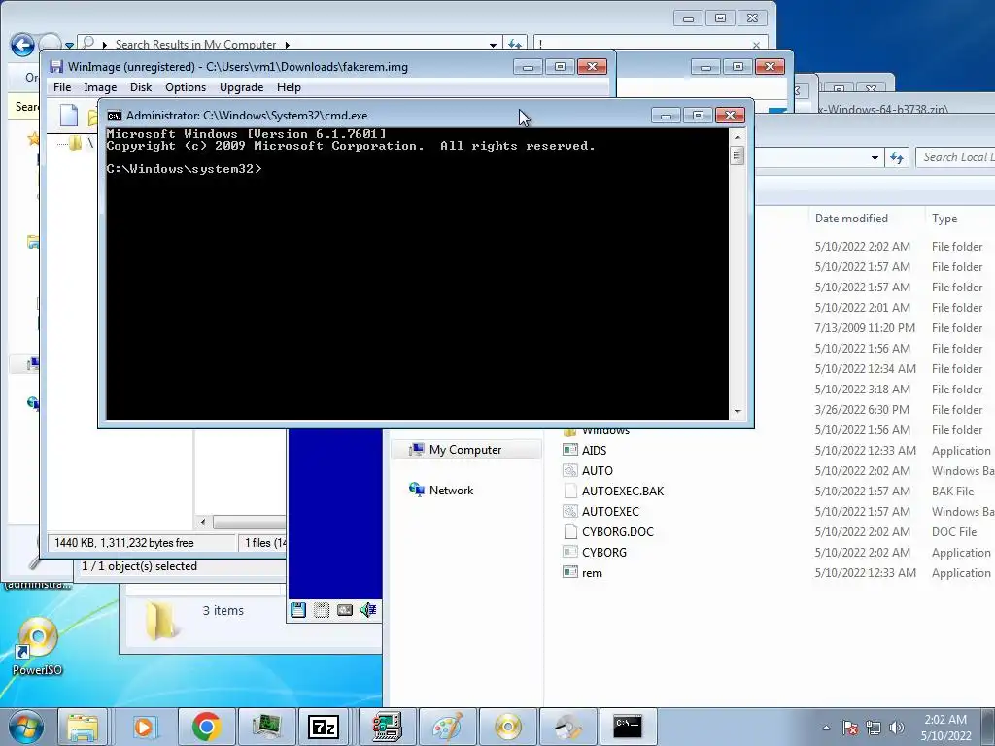Open the Image menu in WinImage

coord(100,87)
